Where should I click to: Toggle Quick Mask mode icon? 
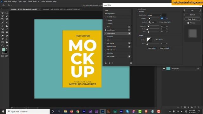pyautogui.click(x=3, y=56)
